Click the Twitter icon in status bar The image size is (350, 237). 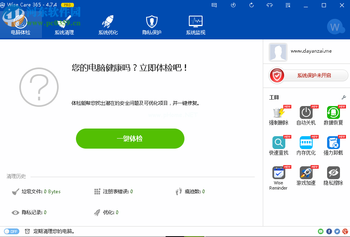pyautogui.click(x=337, y=231)
